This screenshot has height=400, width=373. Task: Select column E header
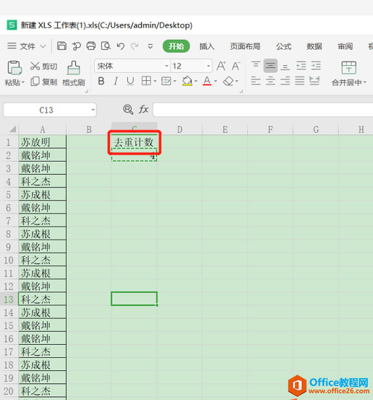click(225, 129)
